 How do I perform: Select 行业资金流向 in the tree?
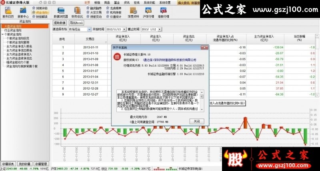13,30
